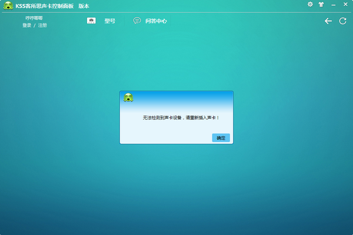Open the 问答中心 Q&A center tab

tap(156, 21)
